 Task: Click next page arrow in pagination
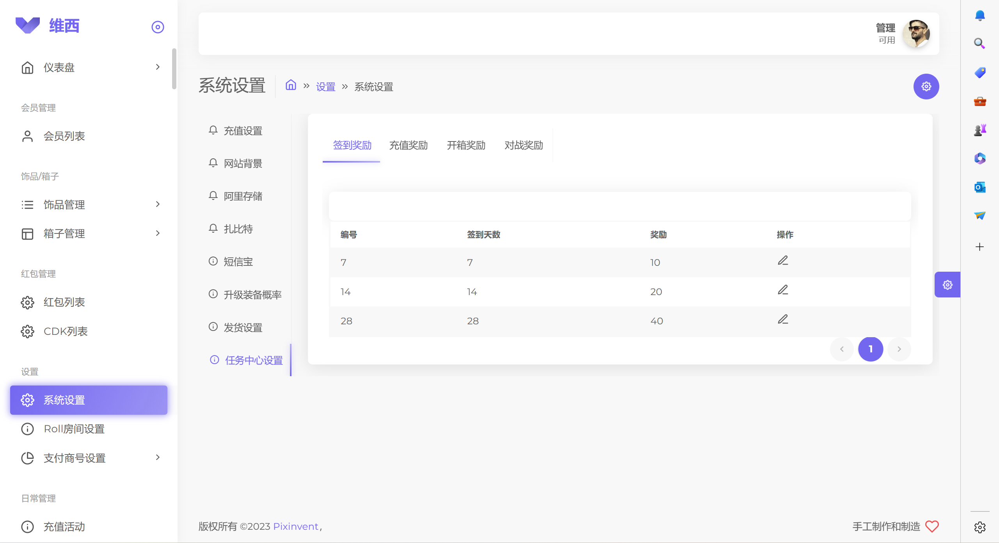point(899,349)
